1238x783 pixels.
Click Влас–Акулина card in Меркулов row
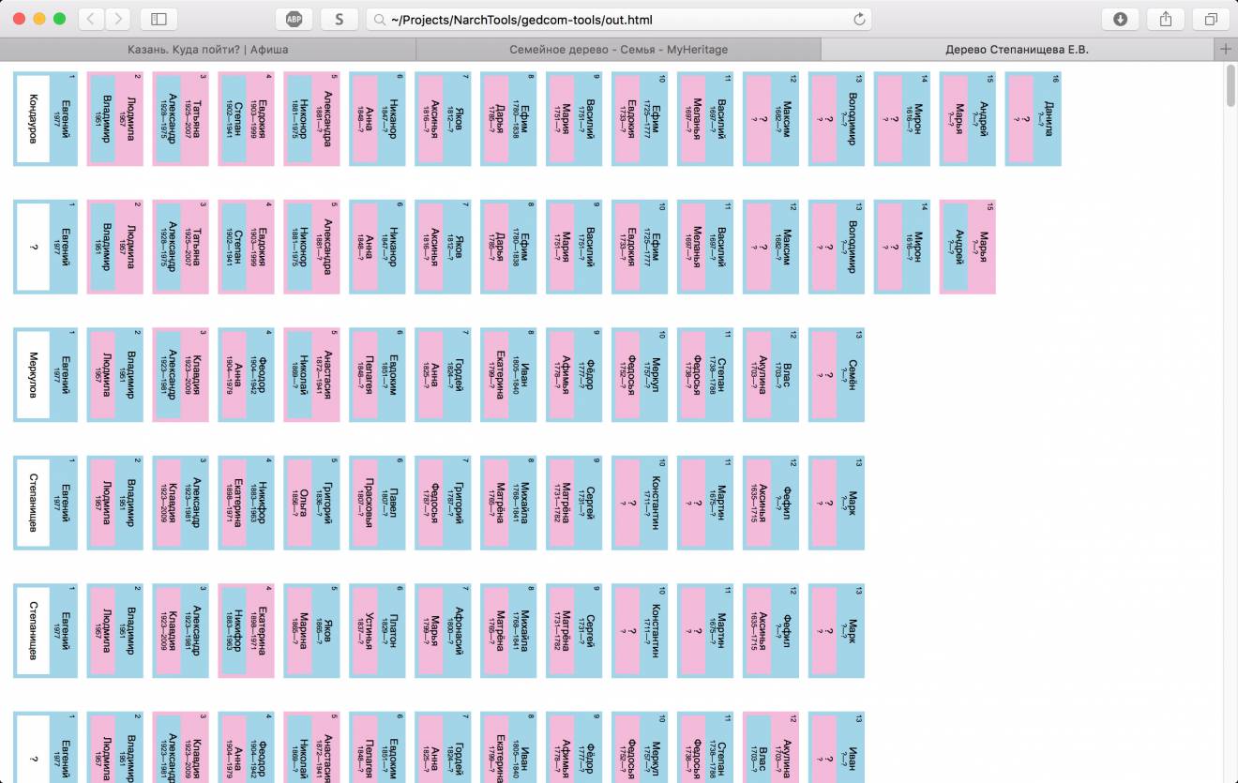[771, 375]
